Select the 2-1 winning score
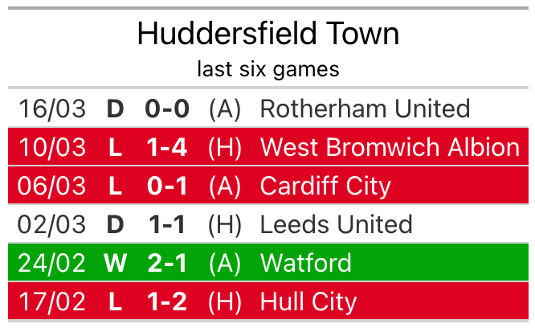 166,263
